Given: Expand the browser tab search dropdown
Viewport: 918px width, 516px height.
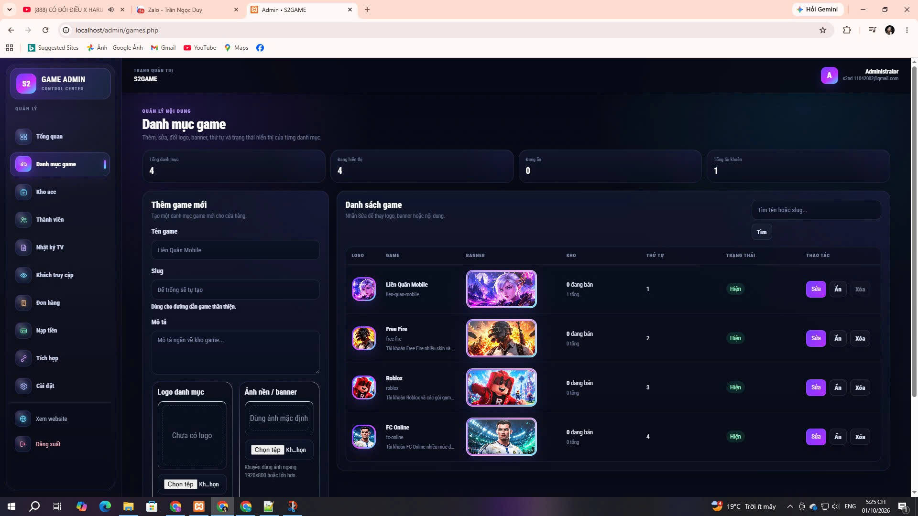Looking at the screenshot, I should (9, 10).
